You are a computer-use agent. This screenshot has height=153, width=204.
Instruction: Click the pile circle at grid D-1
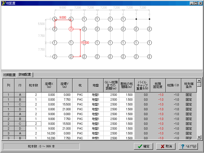[55, 19]
